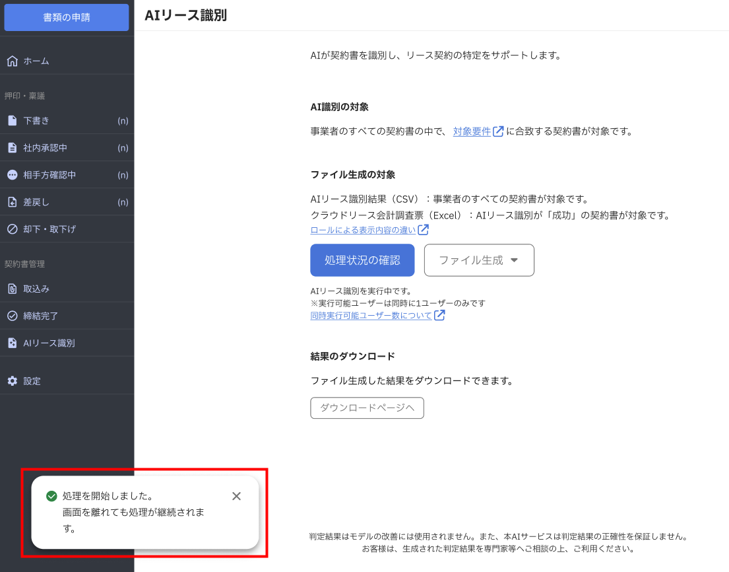Click the 社内承認中 document icon

click(x=12, y=148)
